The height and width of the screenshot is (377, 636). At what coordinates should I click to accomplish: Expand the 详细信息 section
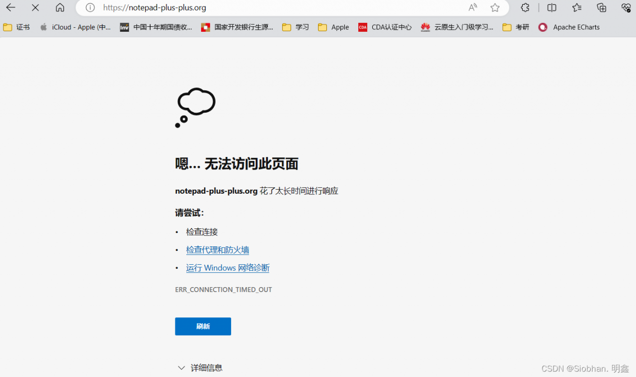pos(200,368)
